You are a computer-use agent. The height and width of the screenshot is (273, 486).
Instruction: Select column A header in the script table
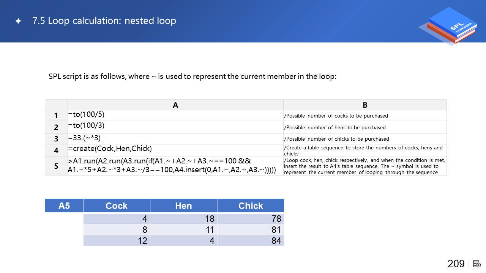[x=175, y=105]
